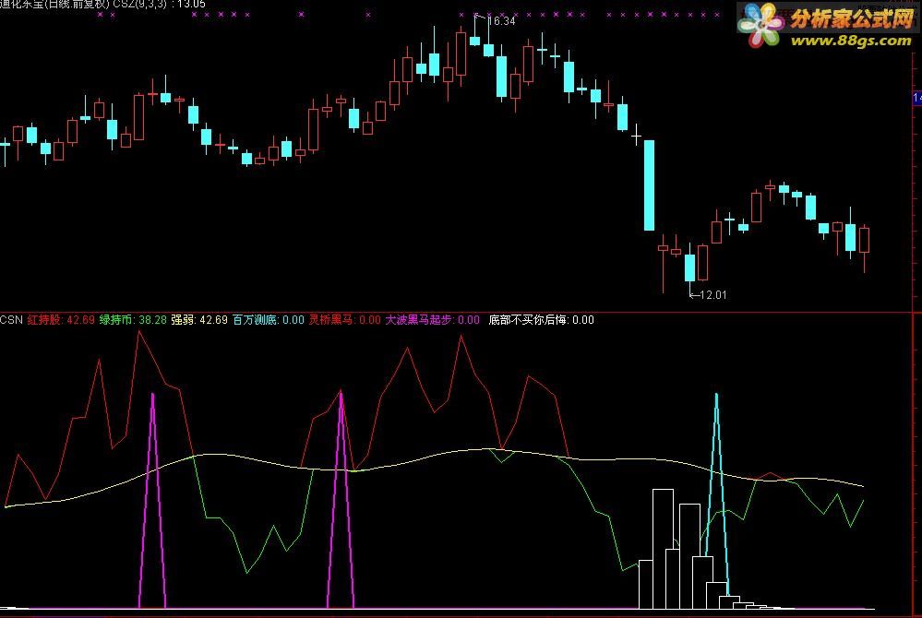
Task: Click the 16.34 high price label
Action: [501, 21]
